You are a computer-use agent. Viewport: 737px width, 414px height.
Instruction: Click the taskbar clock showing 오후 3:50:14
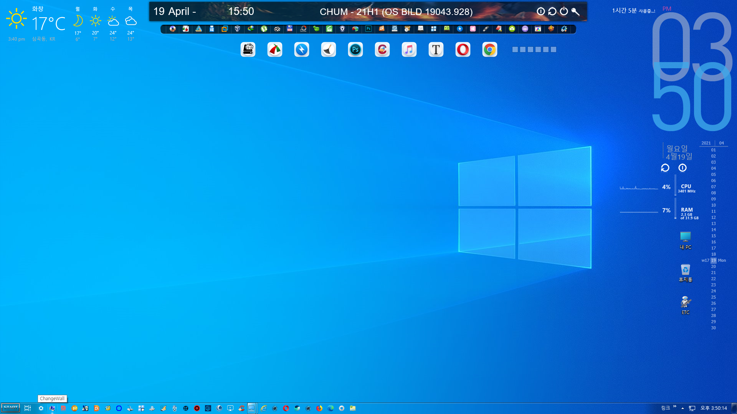(x=714, y=408)
